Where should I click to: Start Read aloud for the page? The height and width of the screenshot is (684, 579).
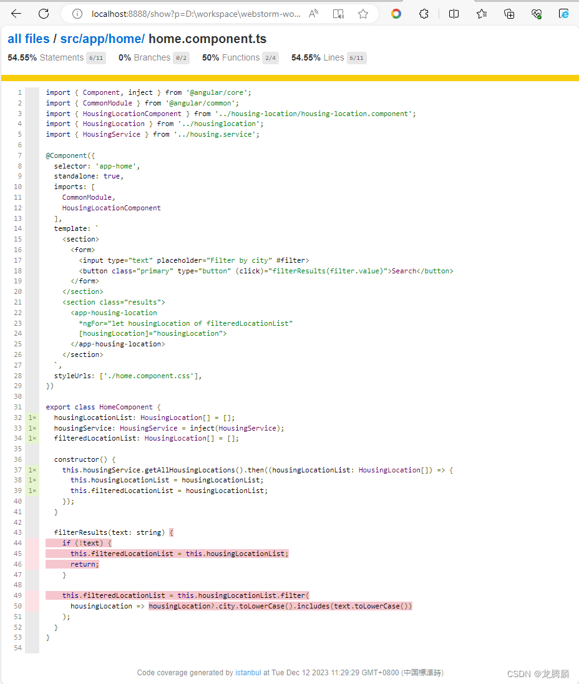coord(313,13)
